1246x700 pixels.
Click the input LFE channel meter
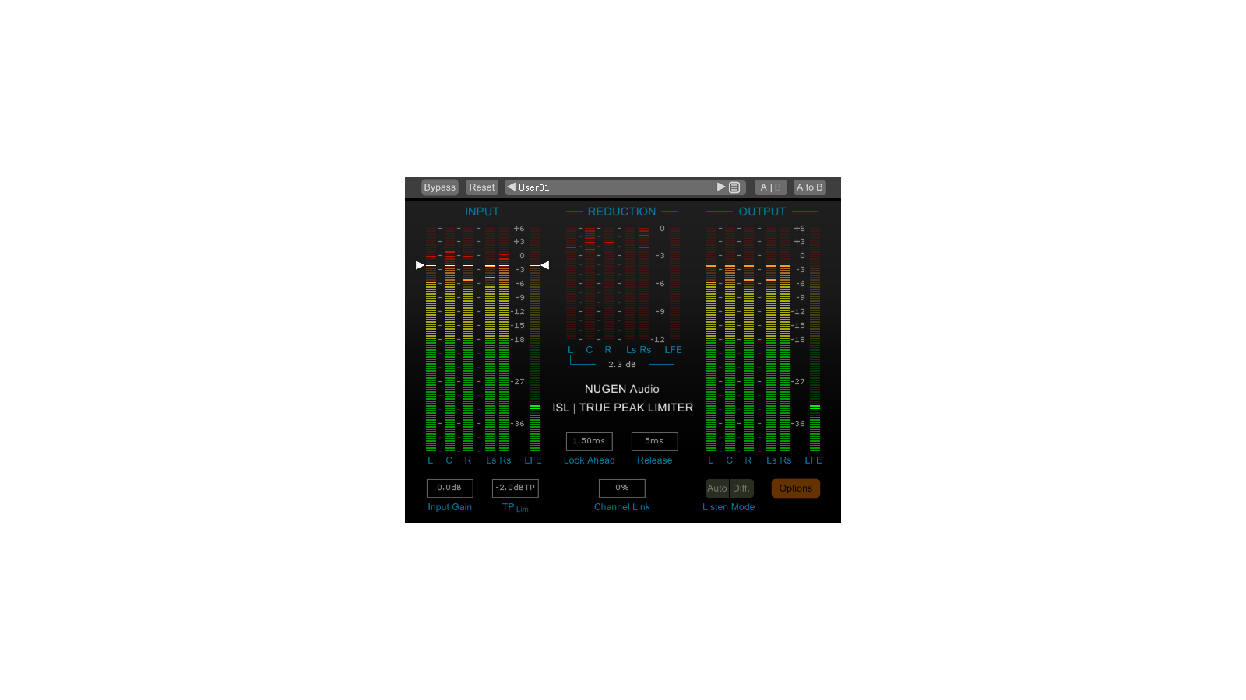(534, 339)
